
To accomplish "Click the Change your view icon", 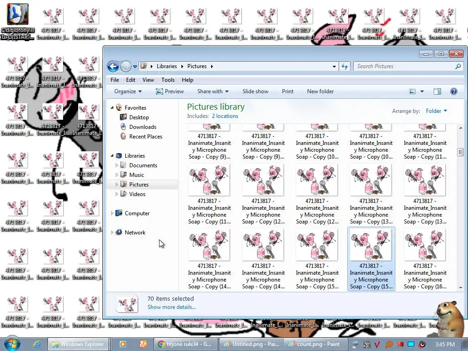I will [x=412, y=91].
